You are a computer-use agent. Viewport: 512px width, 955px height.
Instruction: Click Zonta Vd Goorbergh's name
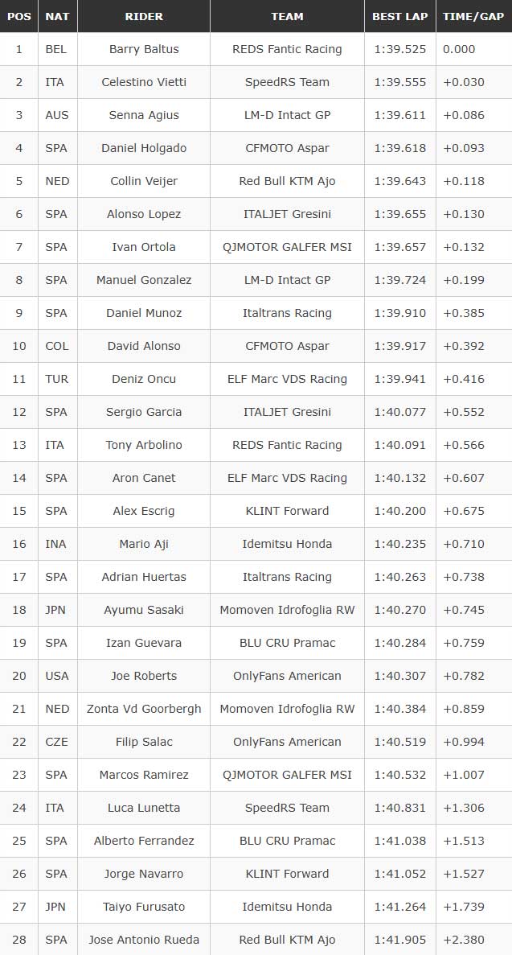[144, 709]
